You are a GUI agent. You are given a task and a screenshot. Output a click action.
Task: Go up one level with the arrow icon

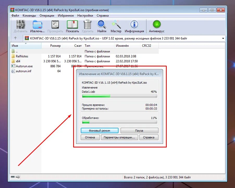(x=15, y=38)
